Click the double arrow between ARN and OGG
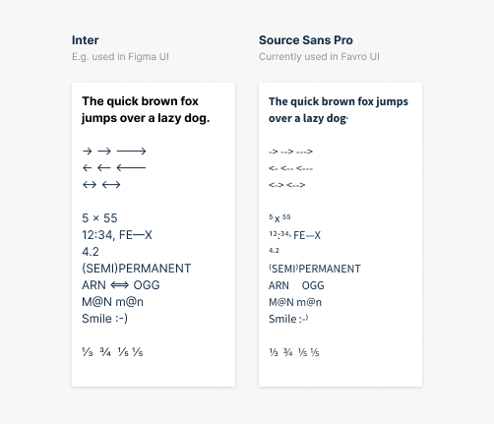 pos(120,285)
